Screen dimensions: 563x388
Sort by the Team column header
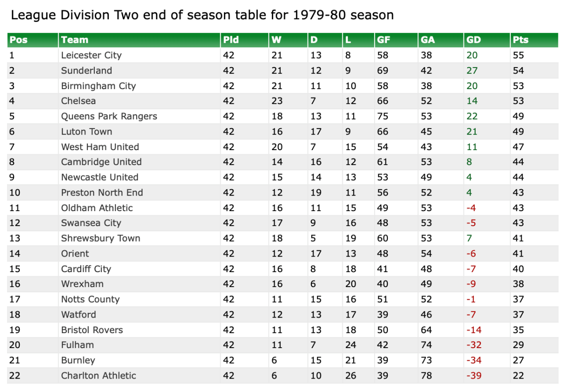(75, 40)
